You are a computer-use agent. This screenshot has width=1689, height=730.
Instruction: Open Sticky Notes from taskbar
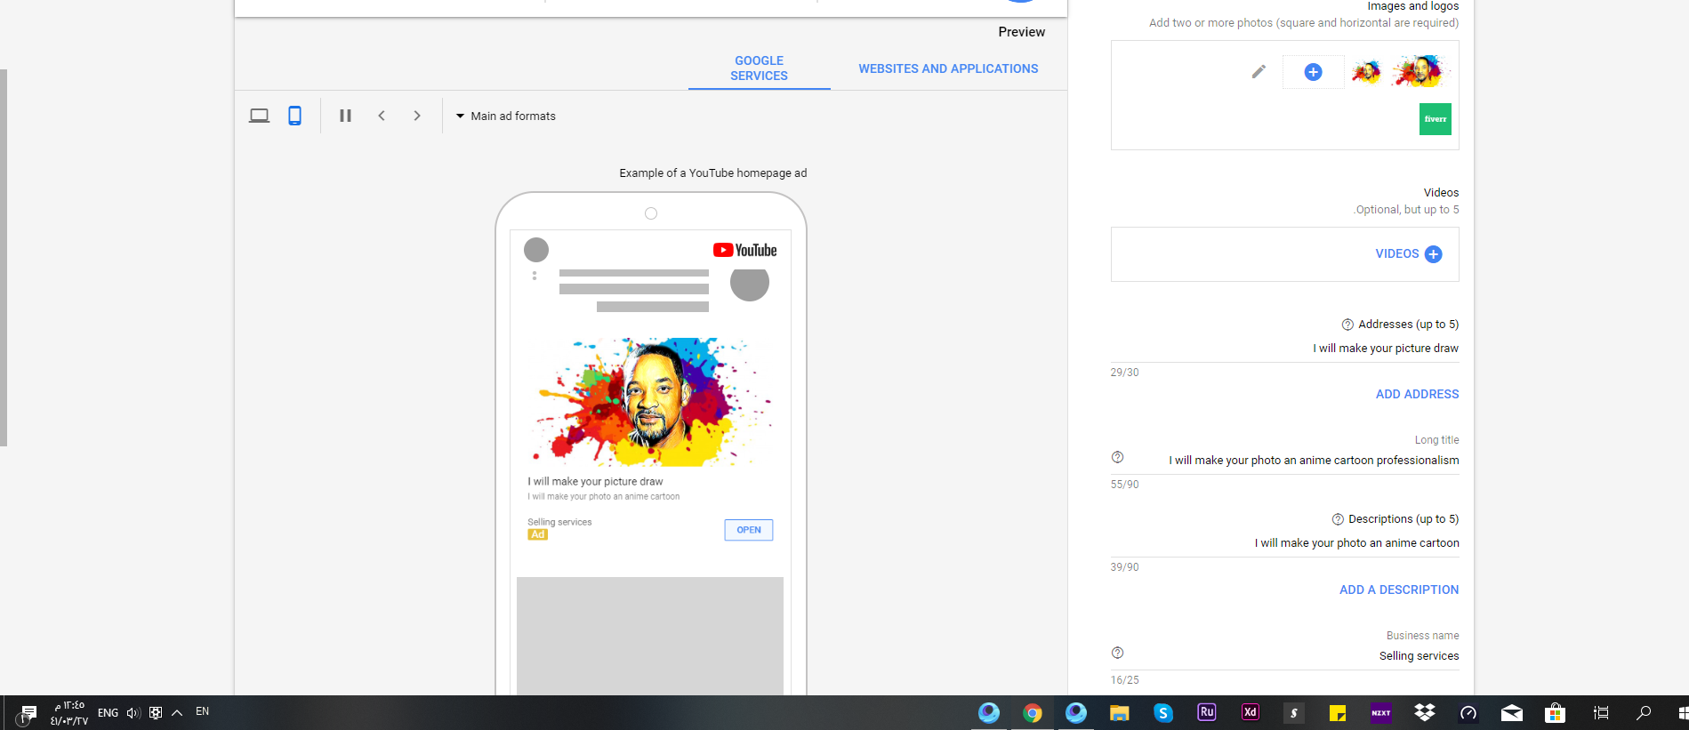[x=1337, y=713]
